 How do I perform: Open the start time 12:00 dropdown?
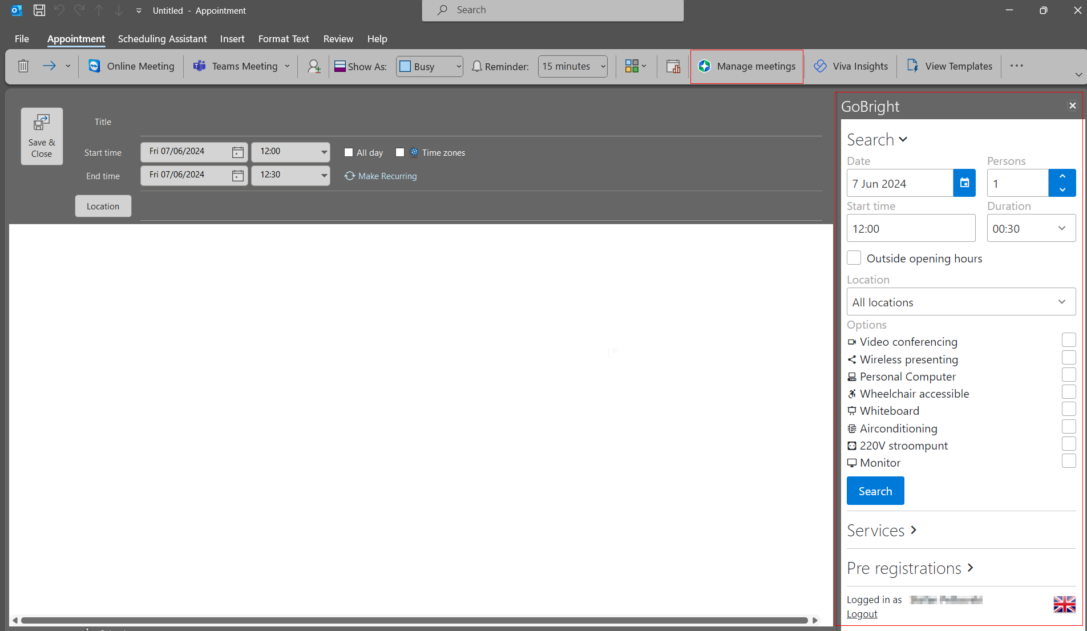tap(324, 152)
